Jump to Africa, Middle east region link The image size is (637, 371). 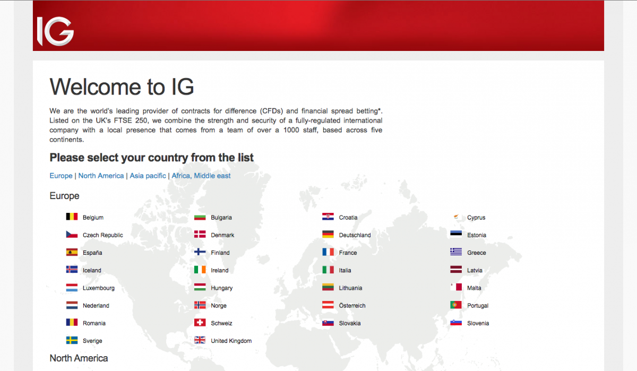point(201,176)
